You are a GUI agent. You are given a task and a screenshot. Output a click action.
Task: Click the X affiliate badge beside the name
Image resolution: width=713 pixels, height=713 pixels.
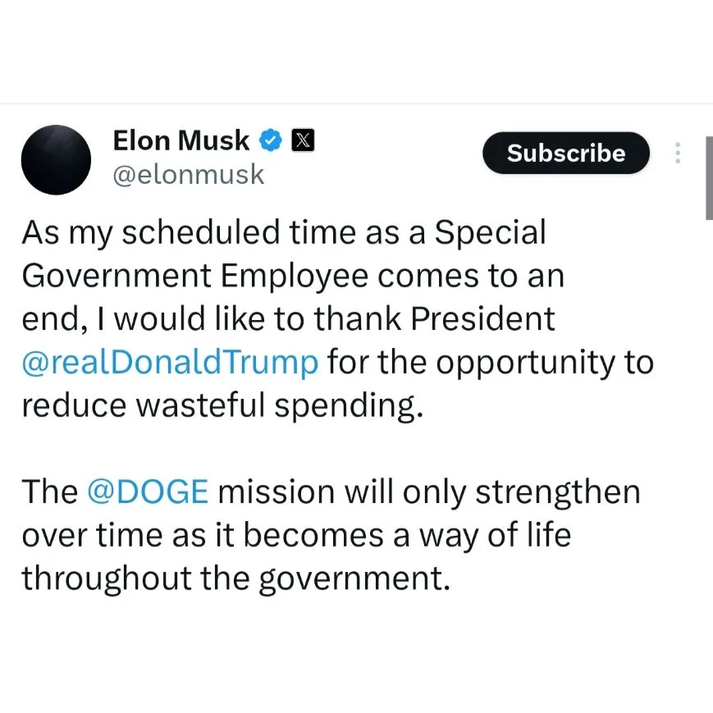(x=303, y=140)
